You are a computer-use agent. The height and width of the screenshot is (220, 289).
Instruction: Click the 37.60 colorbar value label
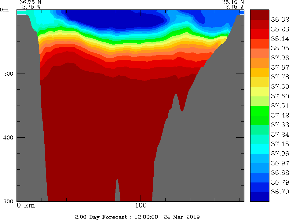(280, 96)
